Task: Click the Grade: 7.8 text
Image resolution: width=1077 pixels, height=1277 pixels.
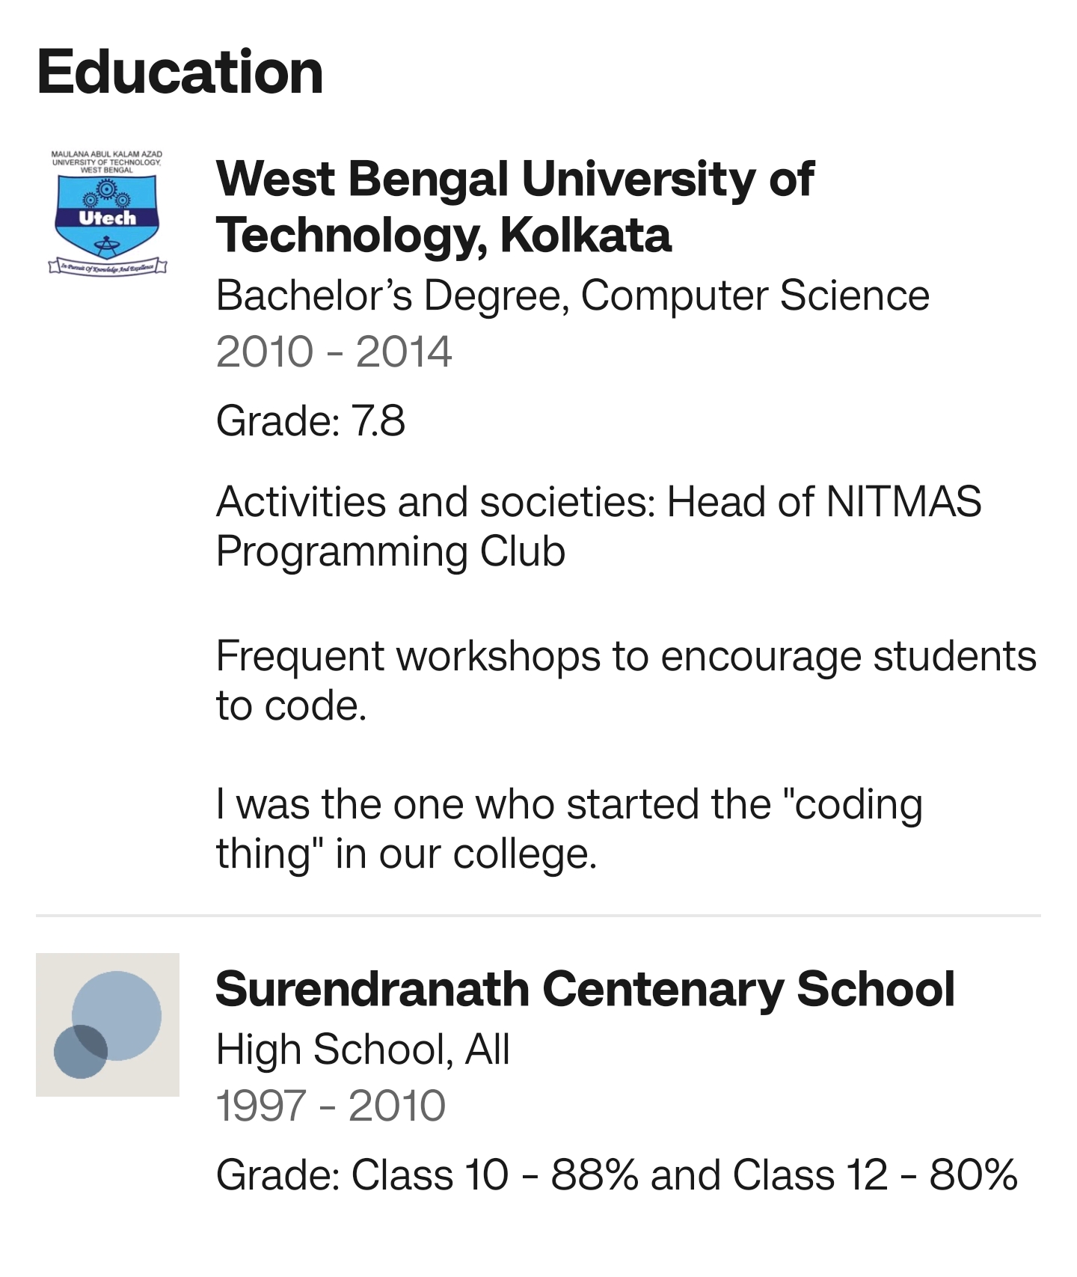Action: [310, 420]
